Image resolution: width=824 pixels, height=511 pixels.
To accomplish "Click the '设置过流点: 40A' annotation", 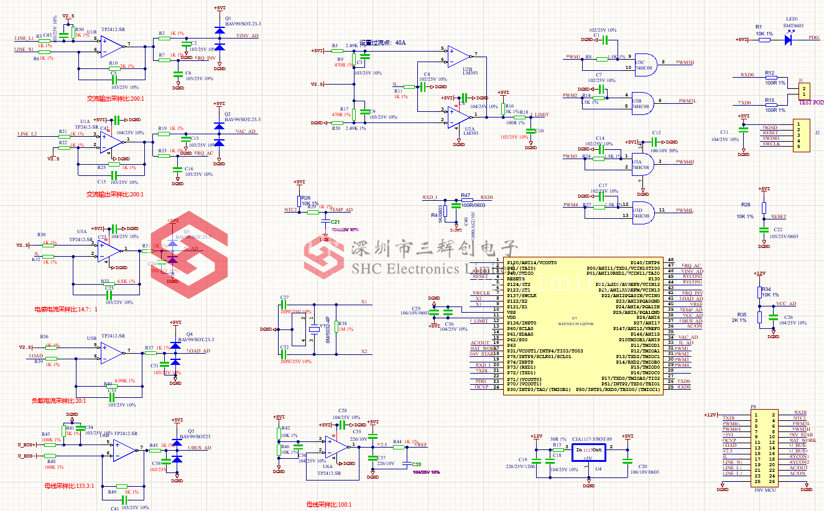I will [382, 43].
